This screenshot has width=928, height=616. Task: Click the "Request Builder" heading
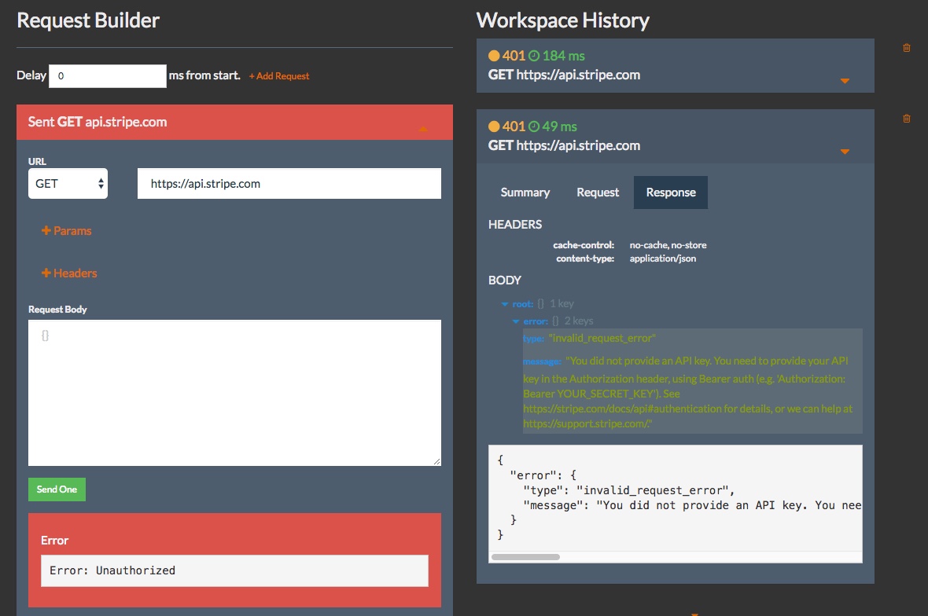coord(88,20)
